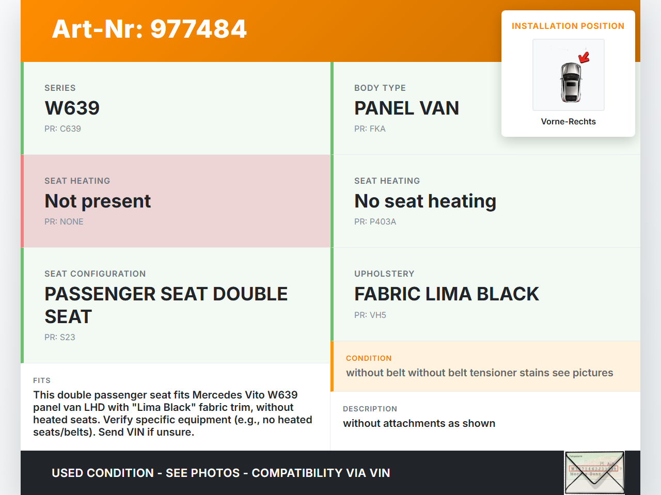Select the PANEL VAN body type

pos(406,108)
